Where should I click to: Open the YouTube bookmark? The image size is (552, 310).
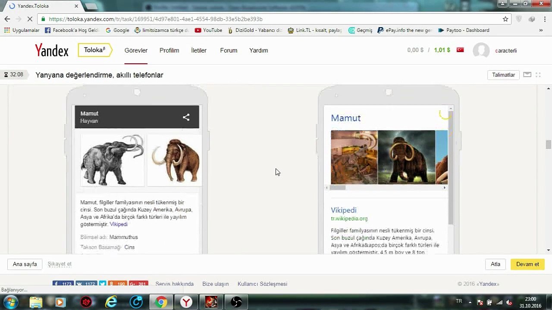(208, 30)
